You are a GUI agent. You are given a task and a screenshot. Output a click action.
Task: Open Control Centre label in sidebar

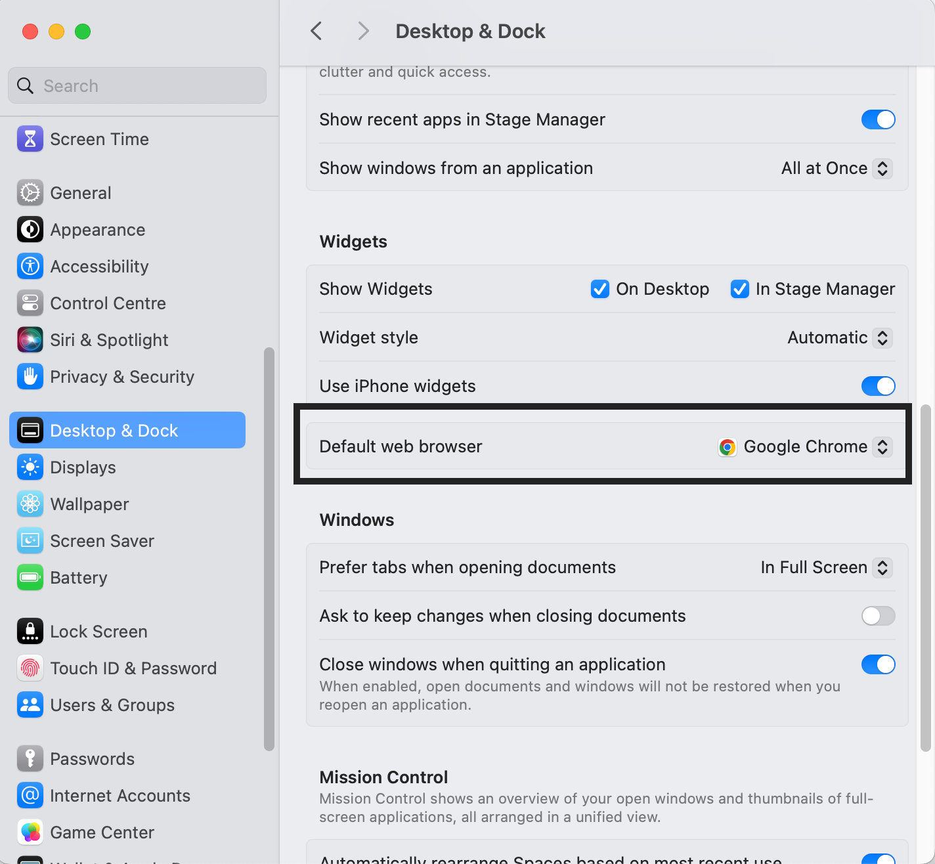[108, 303]
